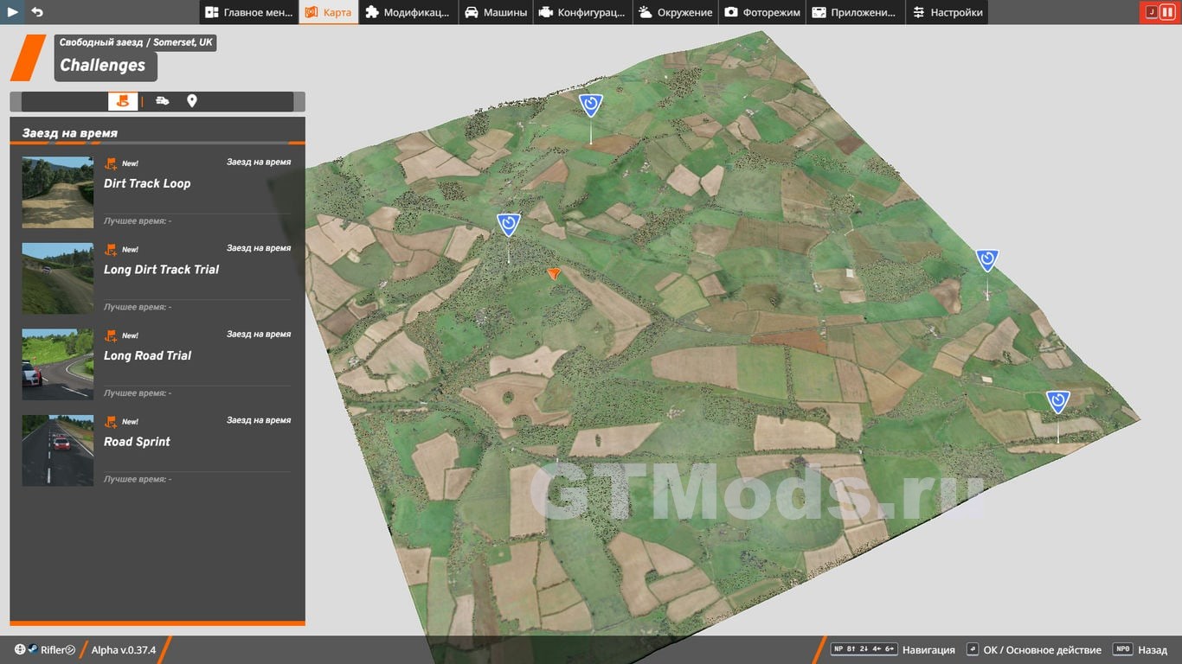Click the Назад back button hint
The height and width of the screenshot is (664, 1182).
[x=1140, y=650]
